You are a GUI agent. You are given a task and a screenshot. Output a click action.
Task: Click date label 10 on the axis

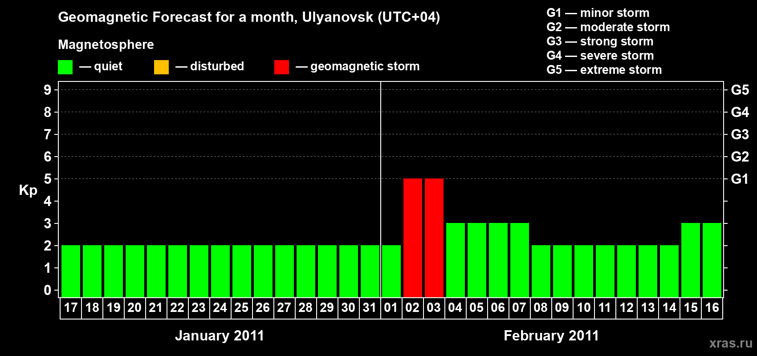click(584, 307)
